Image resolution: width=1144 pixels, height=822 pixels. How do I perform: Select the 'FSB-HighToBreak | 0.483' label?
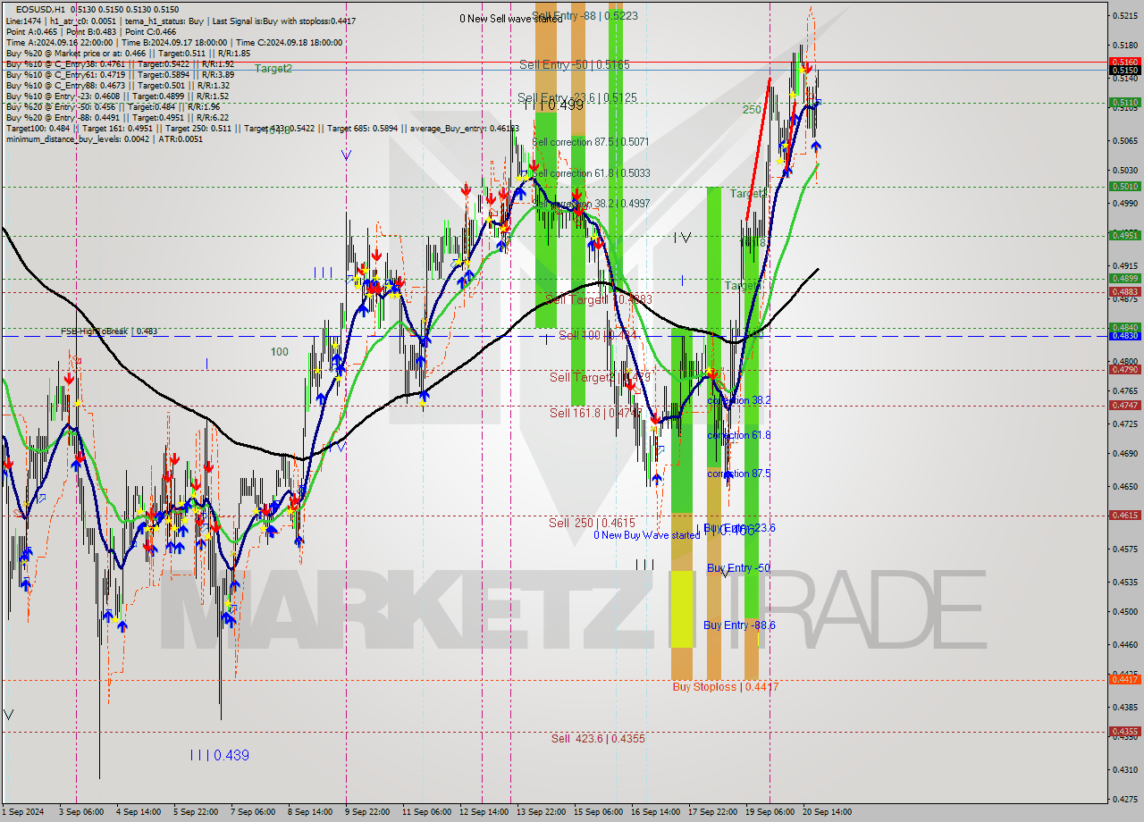[109, 331]
